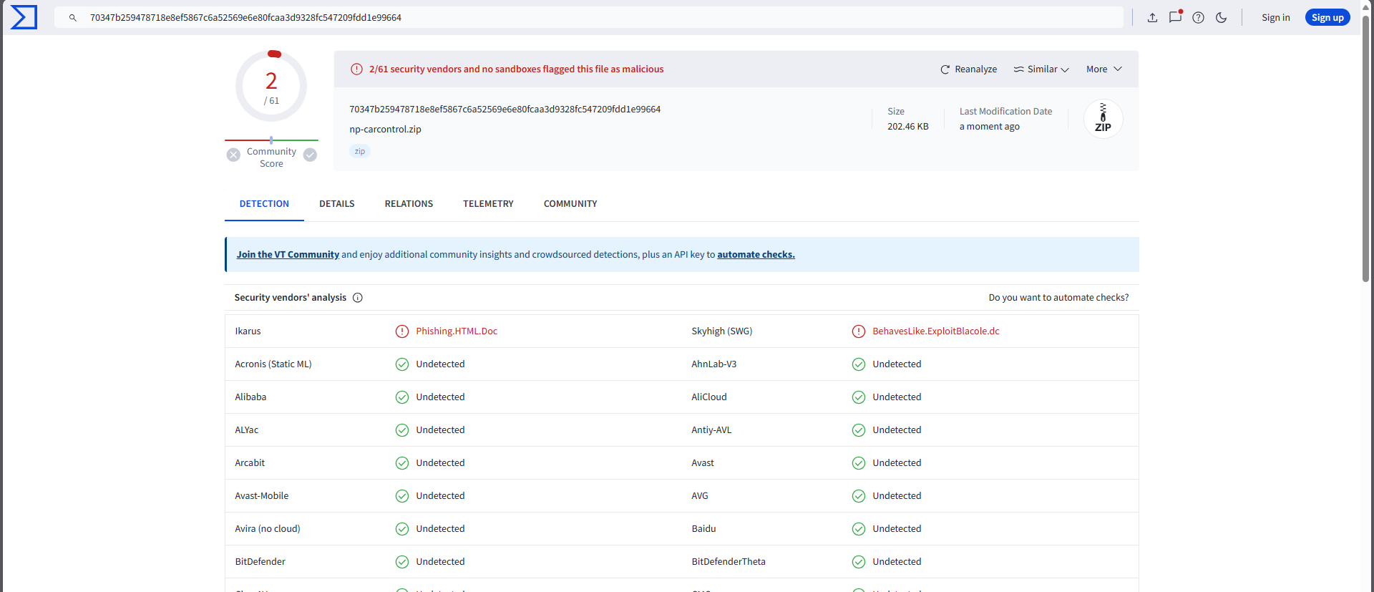Screen dimensions: 1374x592
Task: Click the Ikarus vendor name
Action: click(248, 331)
